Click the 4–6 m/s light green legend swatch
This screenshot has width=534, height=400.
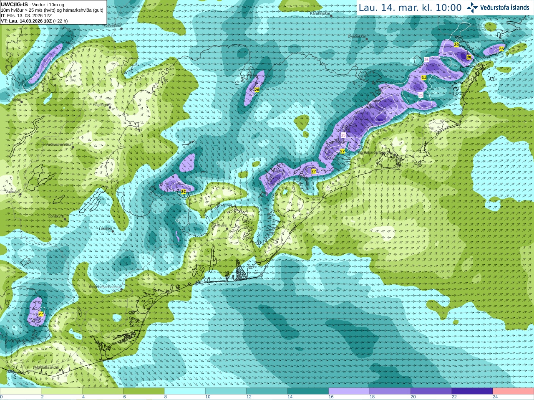[103, 391]
